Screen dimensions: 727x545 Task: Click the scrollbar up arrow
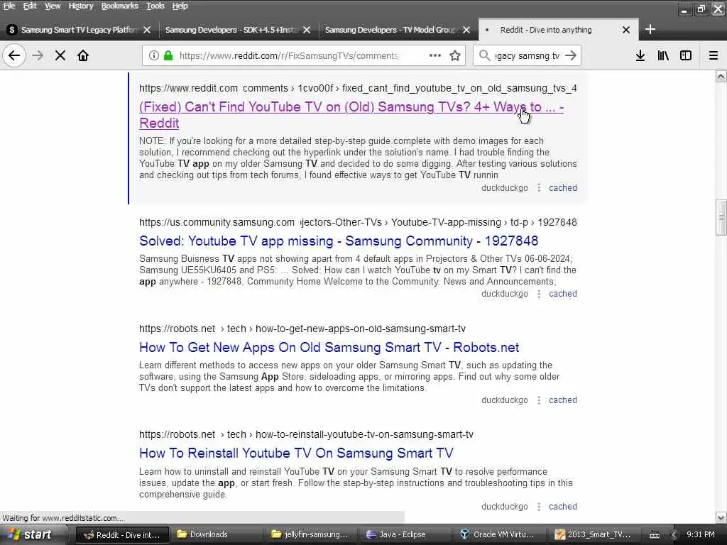(x=721, y=77)
